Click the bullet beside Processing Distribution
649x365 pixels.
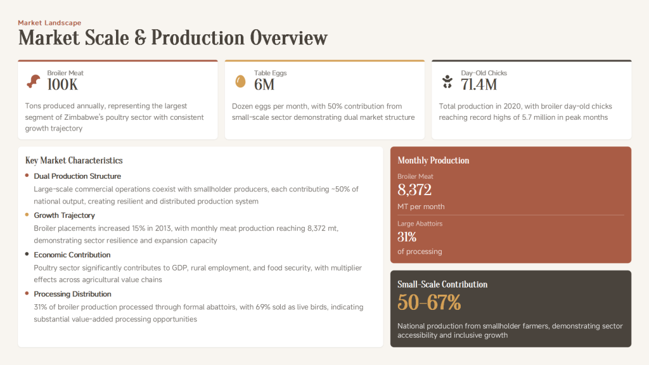point(27,293)
